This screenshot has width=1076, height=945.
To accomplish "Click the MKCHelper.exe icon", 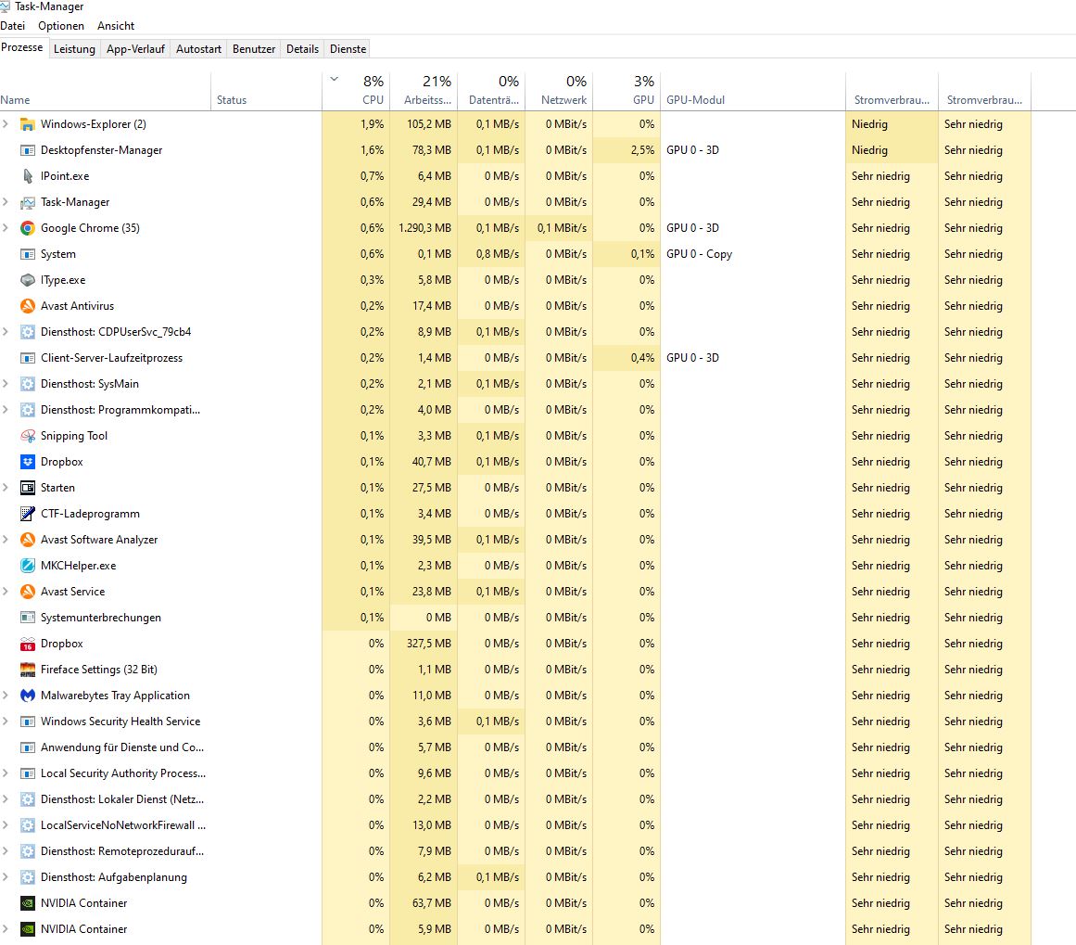I will pyautogui.click(x=28, y=566).
